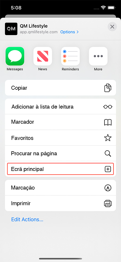Share via the Messages app icon

click(15, 56)
